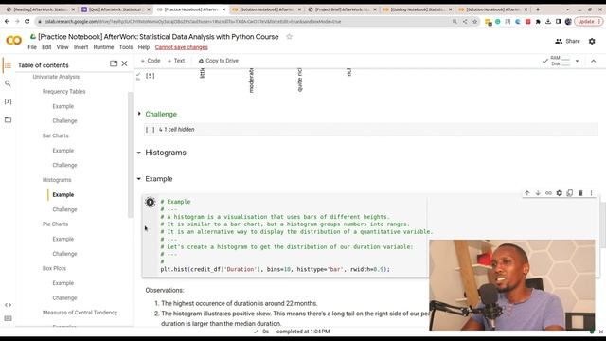Image resolution: width=606 pixels, height=341 pixels.
Task: Jump to Frequency Tables in contents
Action: coord(63,92)
